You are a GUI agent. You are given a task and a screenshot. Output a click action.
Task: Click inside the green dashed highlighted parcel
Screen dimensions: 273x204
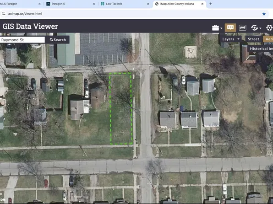(121, 109)
